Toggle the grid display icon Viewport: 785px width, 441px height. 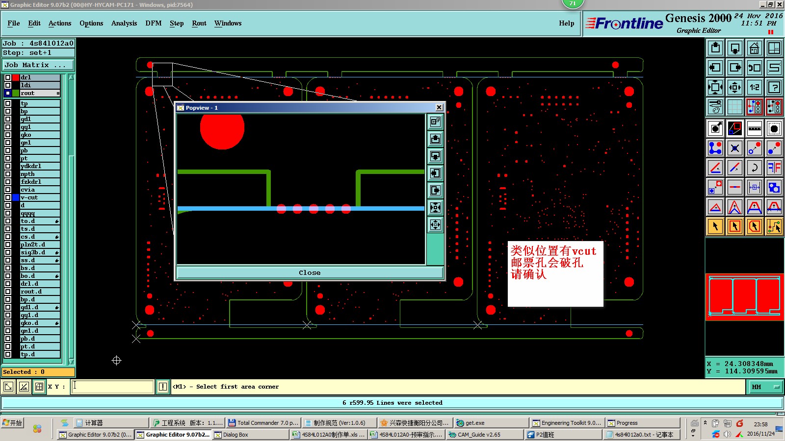(x=735, y=107)
